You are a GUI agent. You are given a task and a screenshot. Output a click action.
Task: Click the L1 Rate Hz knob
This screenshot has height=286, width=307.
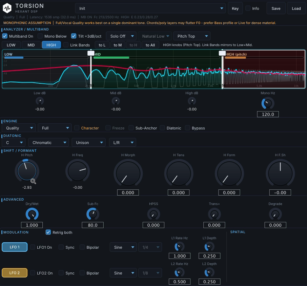180,247
